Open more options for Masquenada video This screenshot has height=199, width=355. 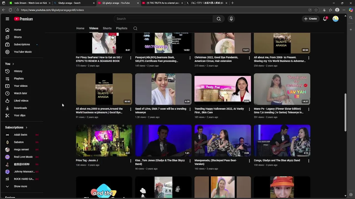(x=249, y=161)
